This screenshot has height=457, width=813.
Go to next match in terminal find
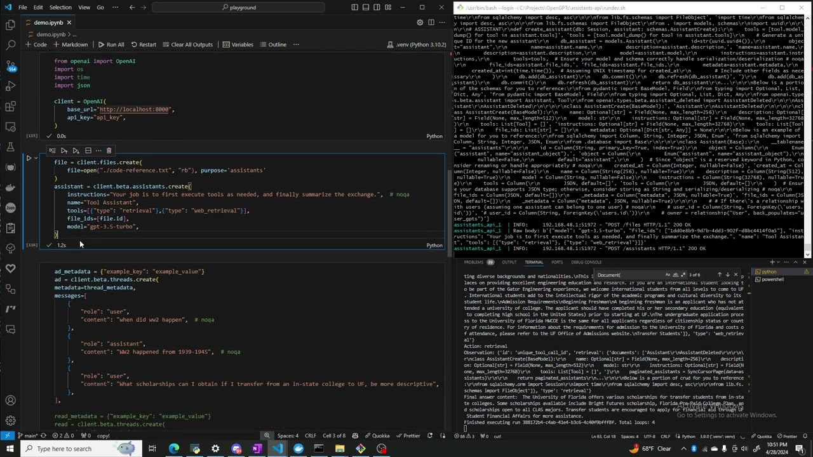[727, 275]
